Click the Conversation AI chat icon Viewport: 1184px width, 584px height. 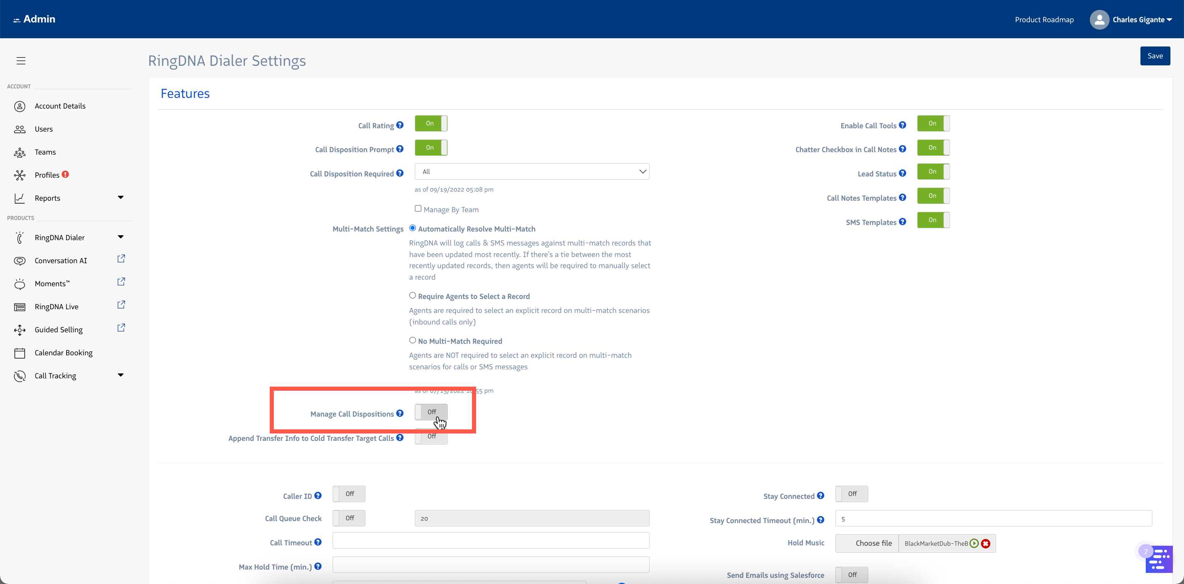click(x=19, y=261)
